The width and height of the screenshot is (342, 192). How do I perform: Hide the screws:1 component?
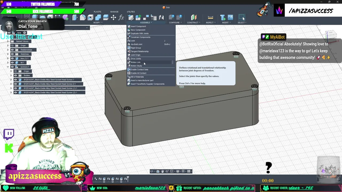click(x=12, y=67)
